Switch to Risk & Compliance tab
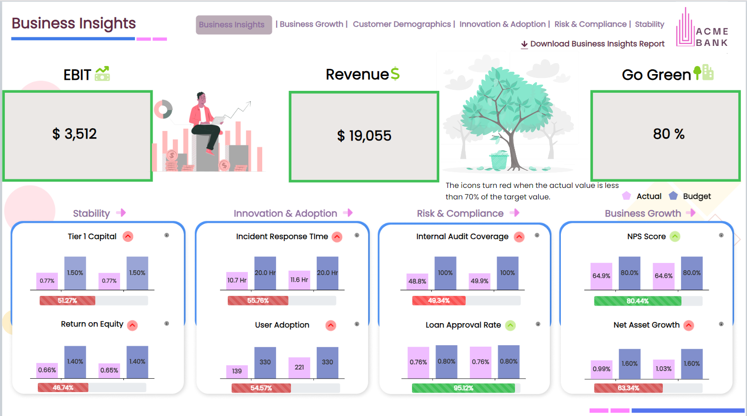The image size is (747, 416). 591,24
